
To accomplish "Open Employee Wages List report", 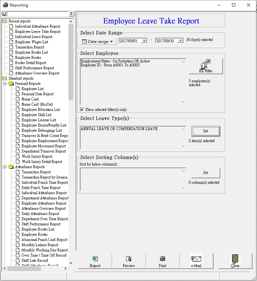I will (x=31, y=42).
